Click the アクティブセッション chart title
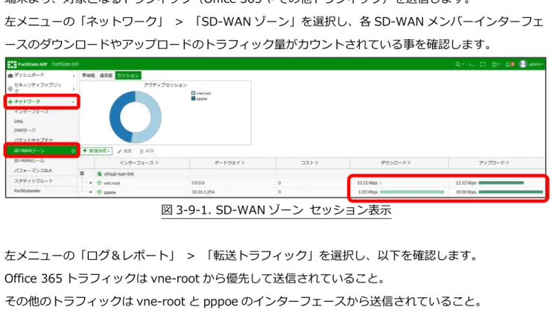Image resolution: width=553 pixels, height=313 pixels. pyautogui.click(x=165, y=85)
